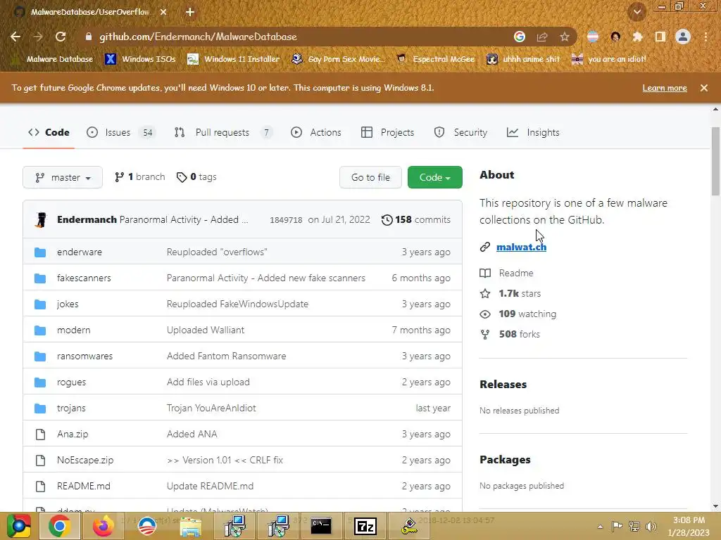Screen dimensions: 721x540
Task: Open the Espectral McGee bookmark
Action: pos(435,59)
